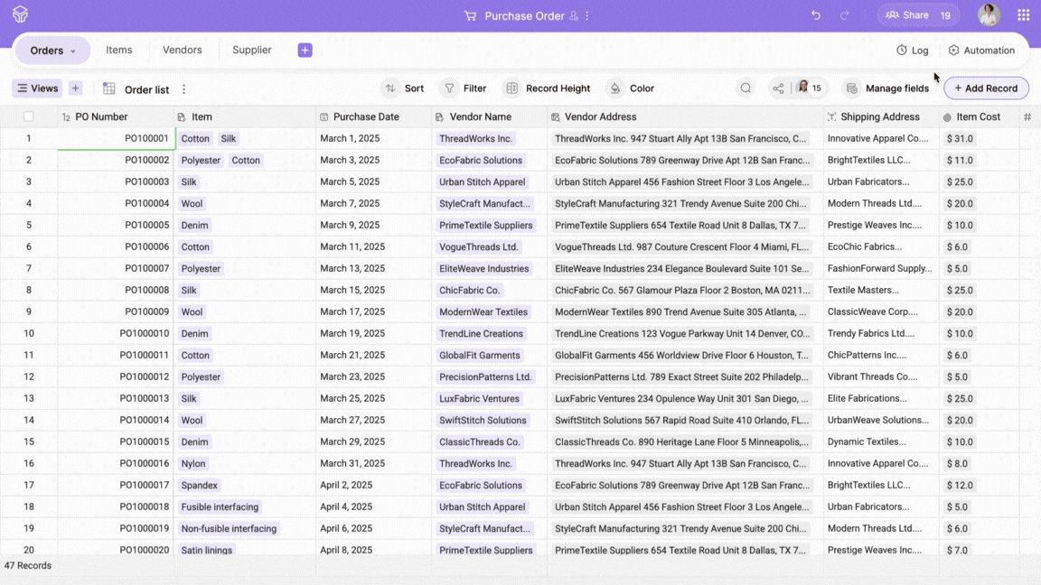
Task: Open Order list three-dot options
Action: tap(184, 89)
